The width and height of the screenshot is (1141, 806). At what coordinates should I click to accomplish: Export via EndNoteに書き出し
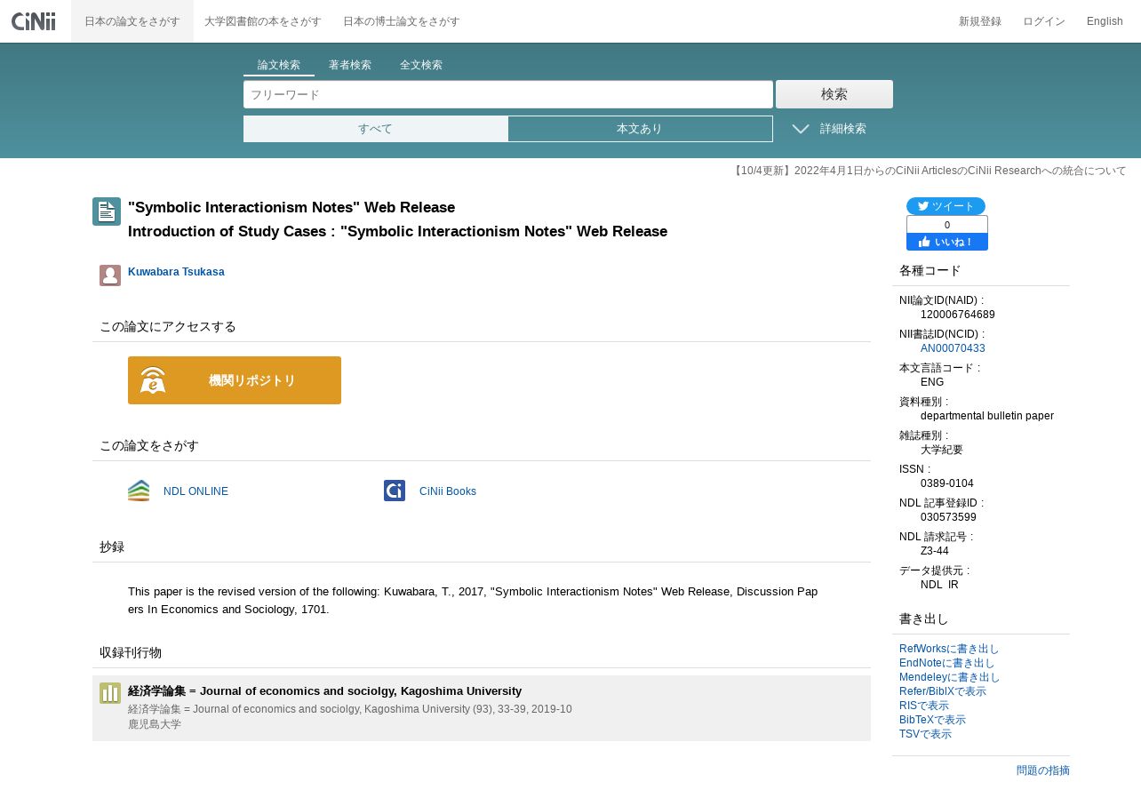click(x=947, y=663)
